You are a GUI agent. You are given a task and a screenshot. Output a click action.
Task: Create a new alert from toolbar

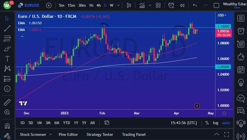coord(171,5)
